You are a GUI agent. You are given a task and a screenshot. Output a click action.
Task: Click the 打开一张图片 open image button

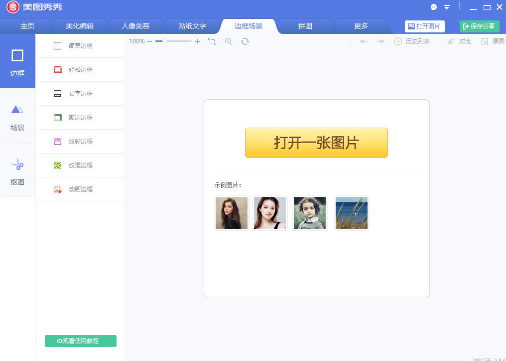316,143
